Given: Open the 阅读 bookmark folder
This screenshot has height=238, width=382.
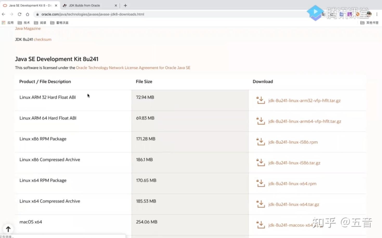Looking at the screenshot, I should click(x=40, y=23).
